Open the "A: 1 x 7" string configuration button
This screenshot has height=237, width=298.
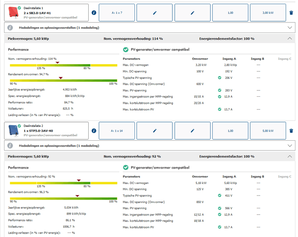117,13
